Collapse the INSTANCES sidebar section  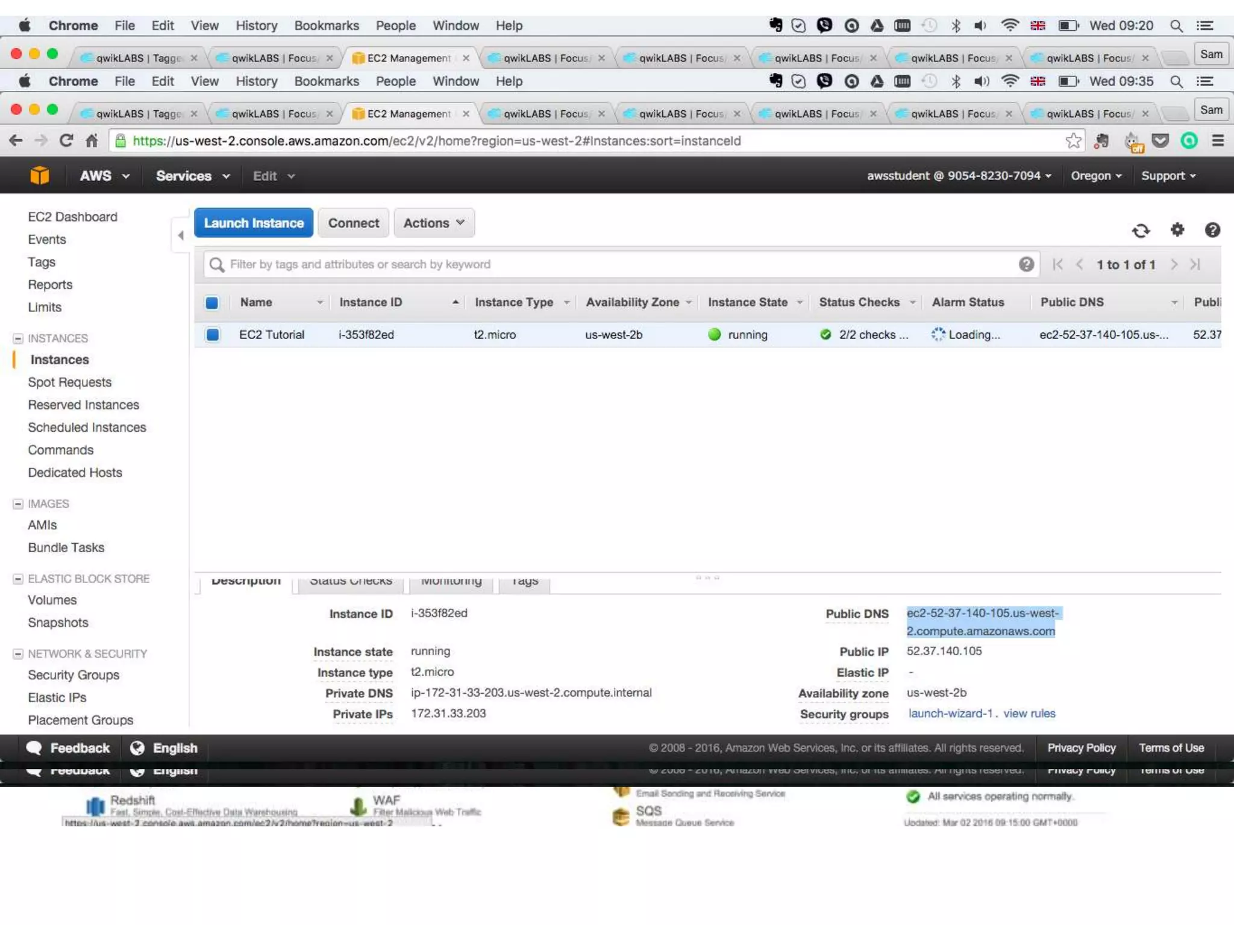click(18, 338)
